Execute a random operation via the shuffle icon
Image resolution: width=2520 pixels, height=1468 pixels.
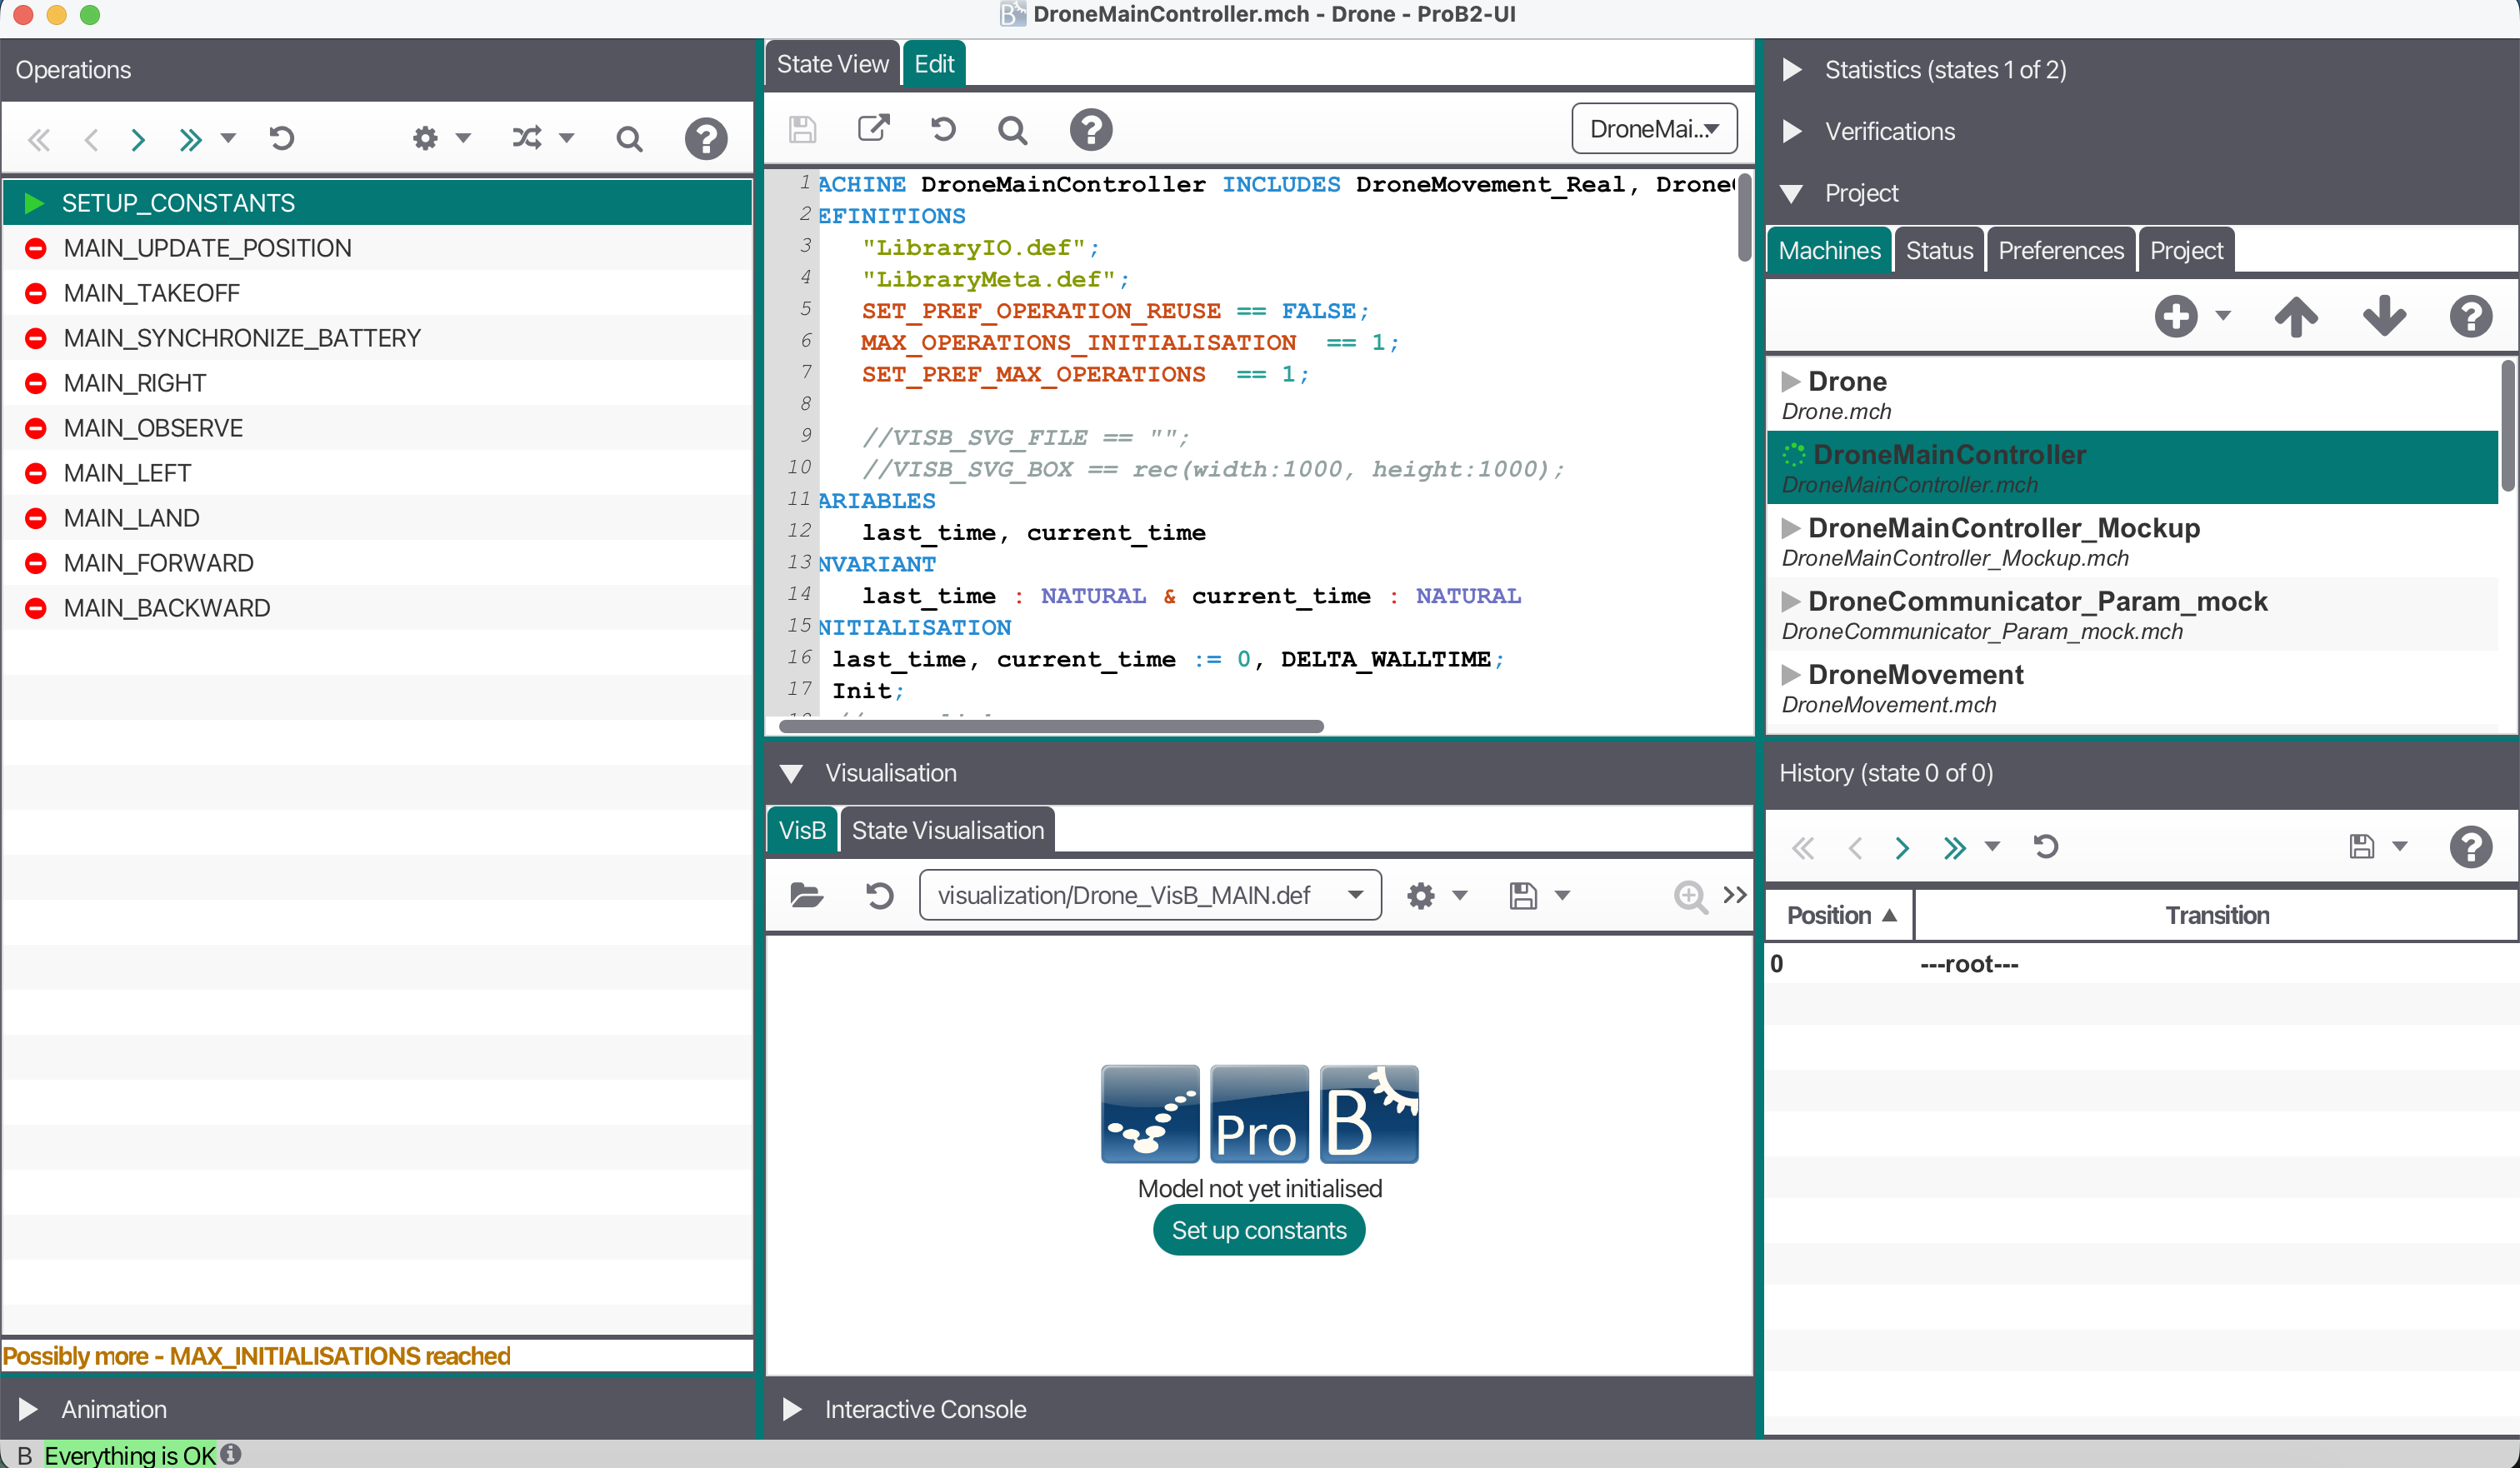coord(527,138)
